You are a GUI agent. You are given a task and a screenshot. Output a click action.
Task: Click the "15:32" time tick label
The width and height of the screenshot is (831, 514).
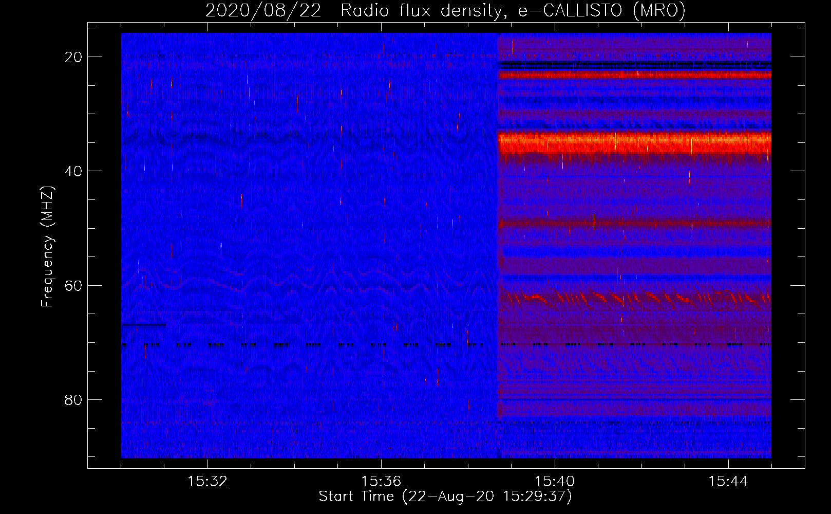click(x=207, y=482)
